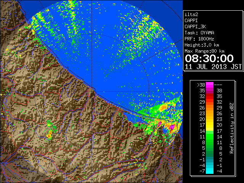Viewport: 244px width, 183px height.
Task: Pick the yellow 17–20 dBZ legend swatch
Action: click(x=210, y=125)
